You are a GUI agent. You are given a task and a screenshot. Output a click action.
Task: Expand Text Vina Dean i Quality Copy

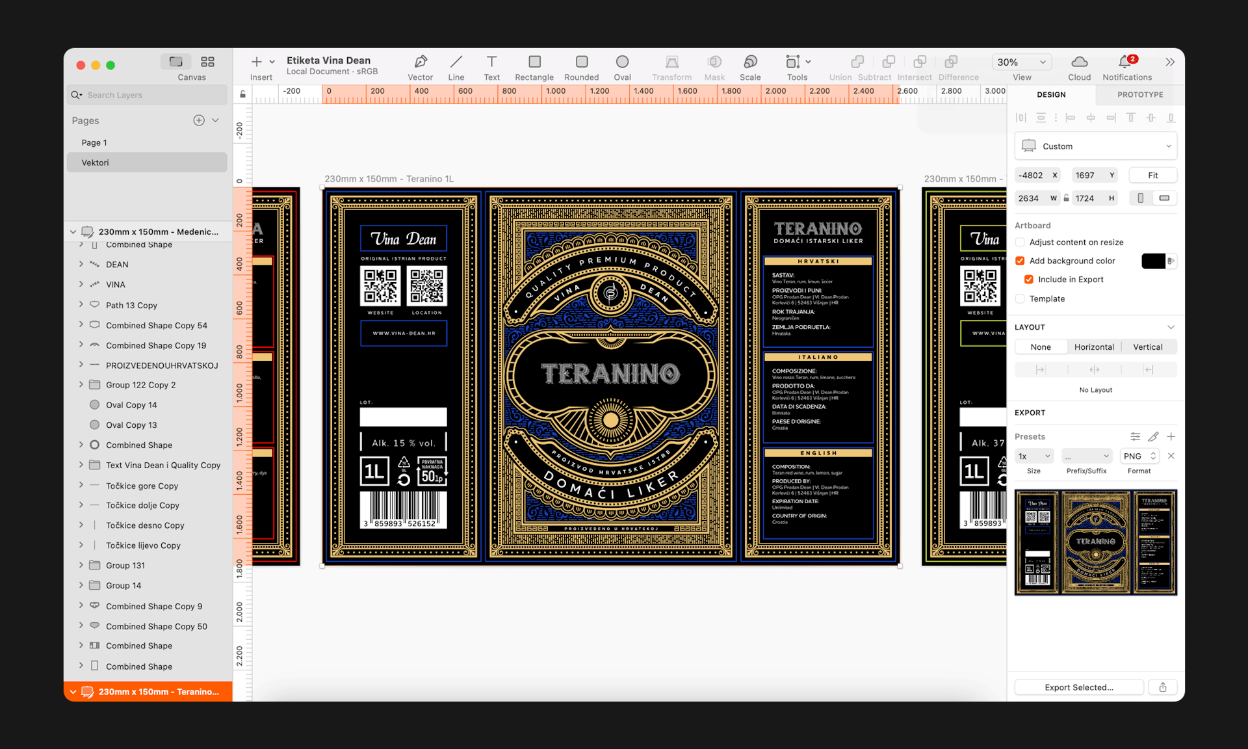(x=79, y=466)
